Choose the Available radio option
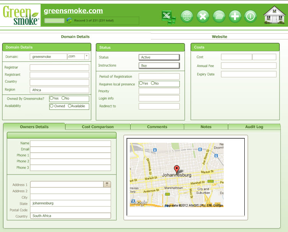 pyautogui.click(x=70, y=106)
